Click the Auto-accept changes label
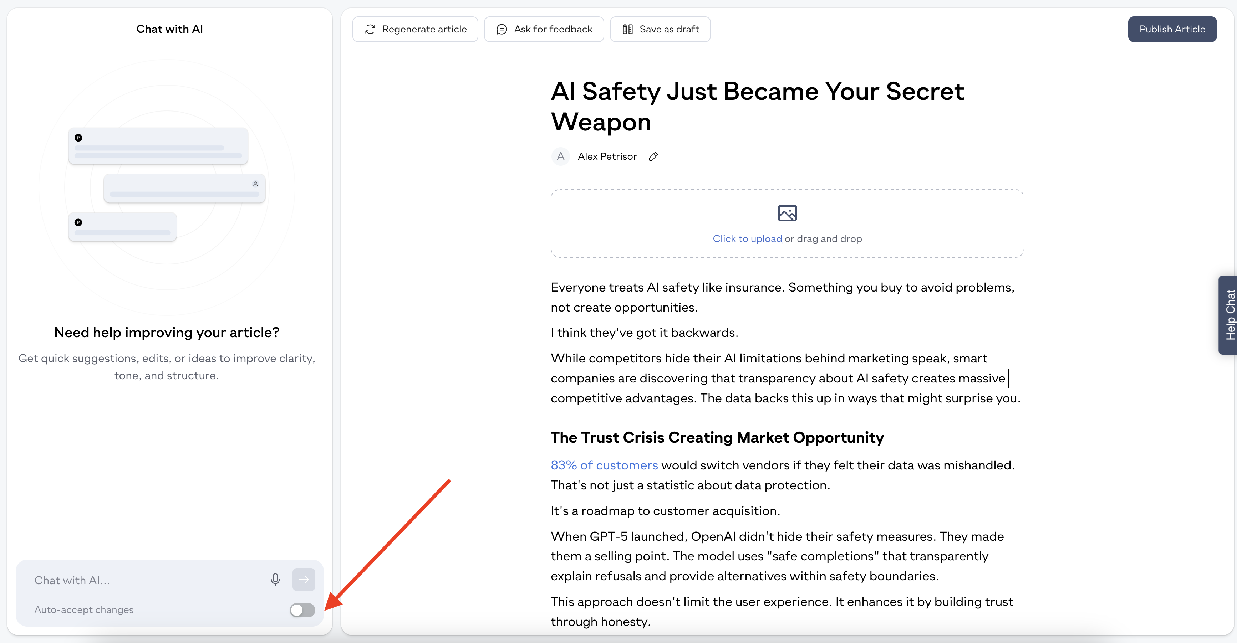 click(x=84, y=610)
